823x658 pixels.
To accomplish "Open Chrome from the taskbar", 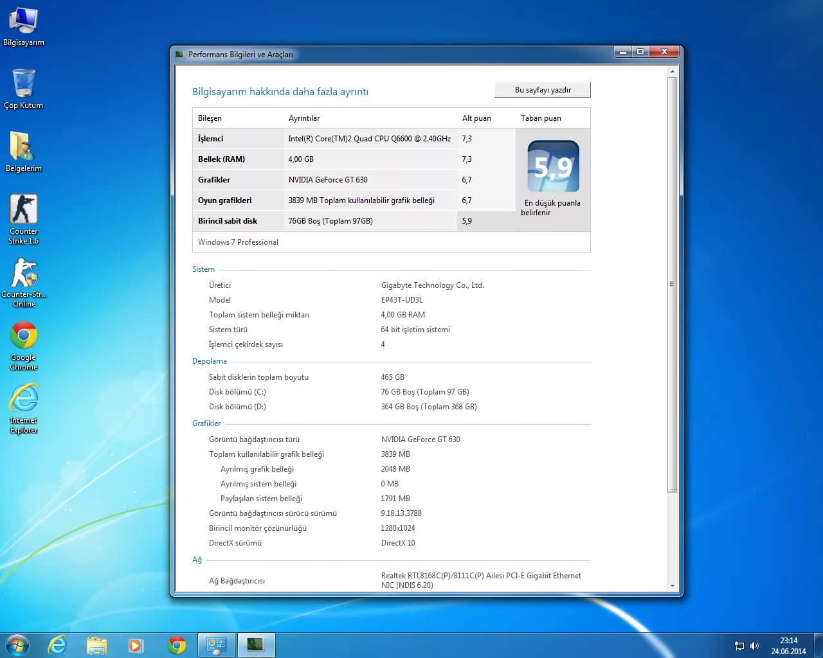I will [x=177, y=645].
